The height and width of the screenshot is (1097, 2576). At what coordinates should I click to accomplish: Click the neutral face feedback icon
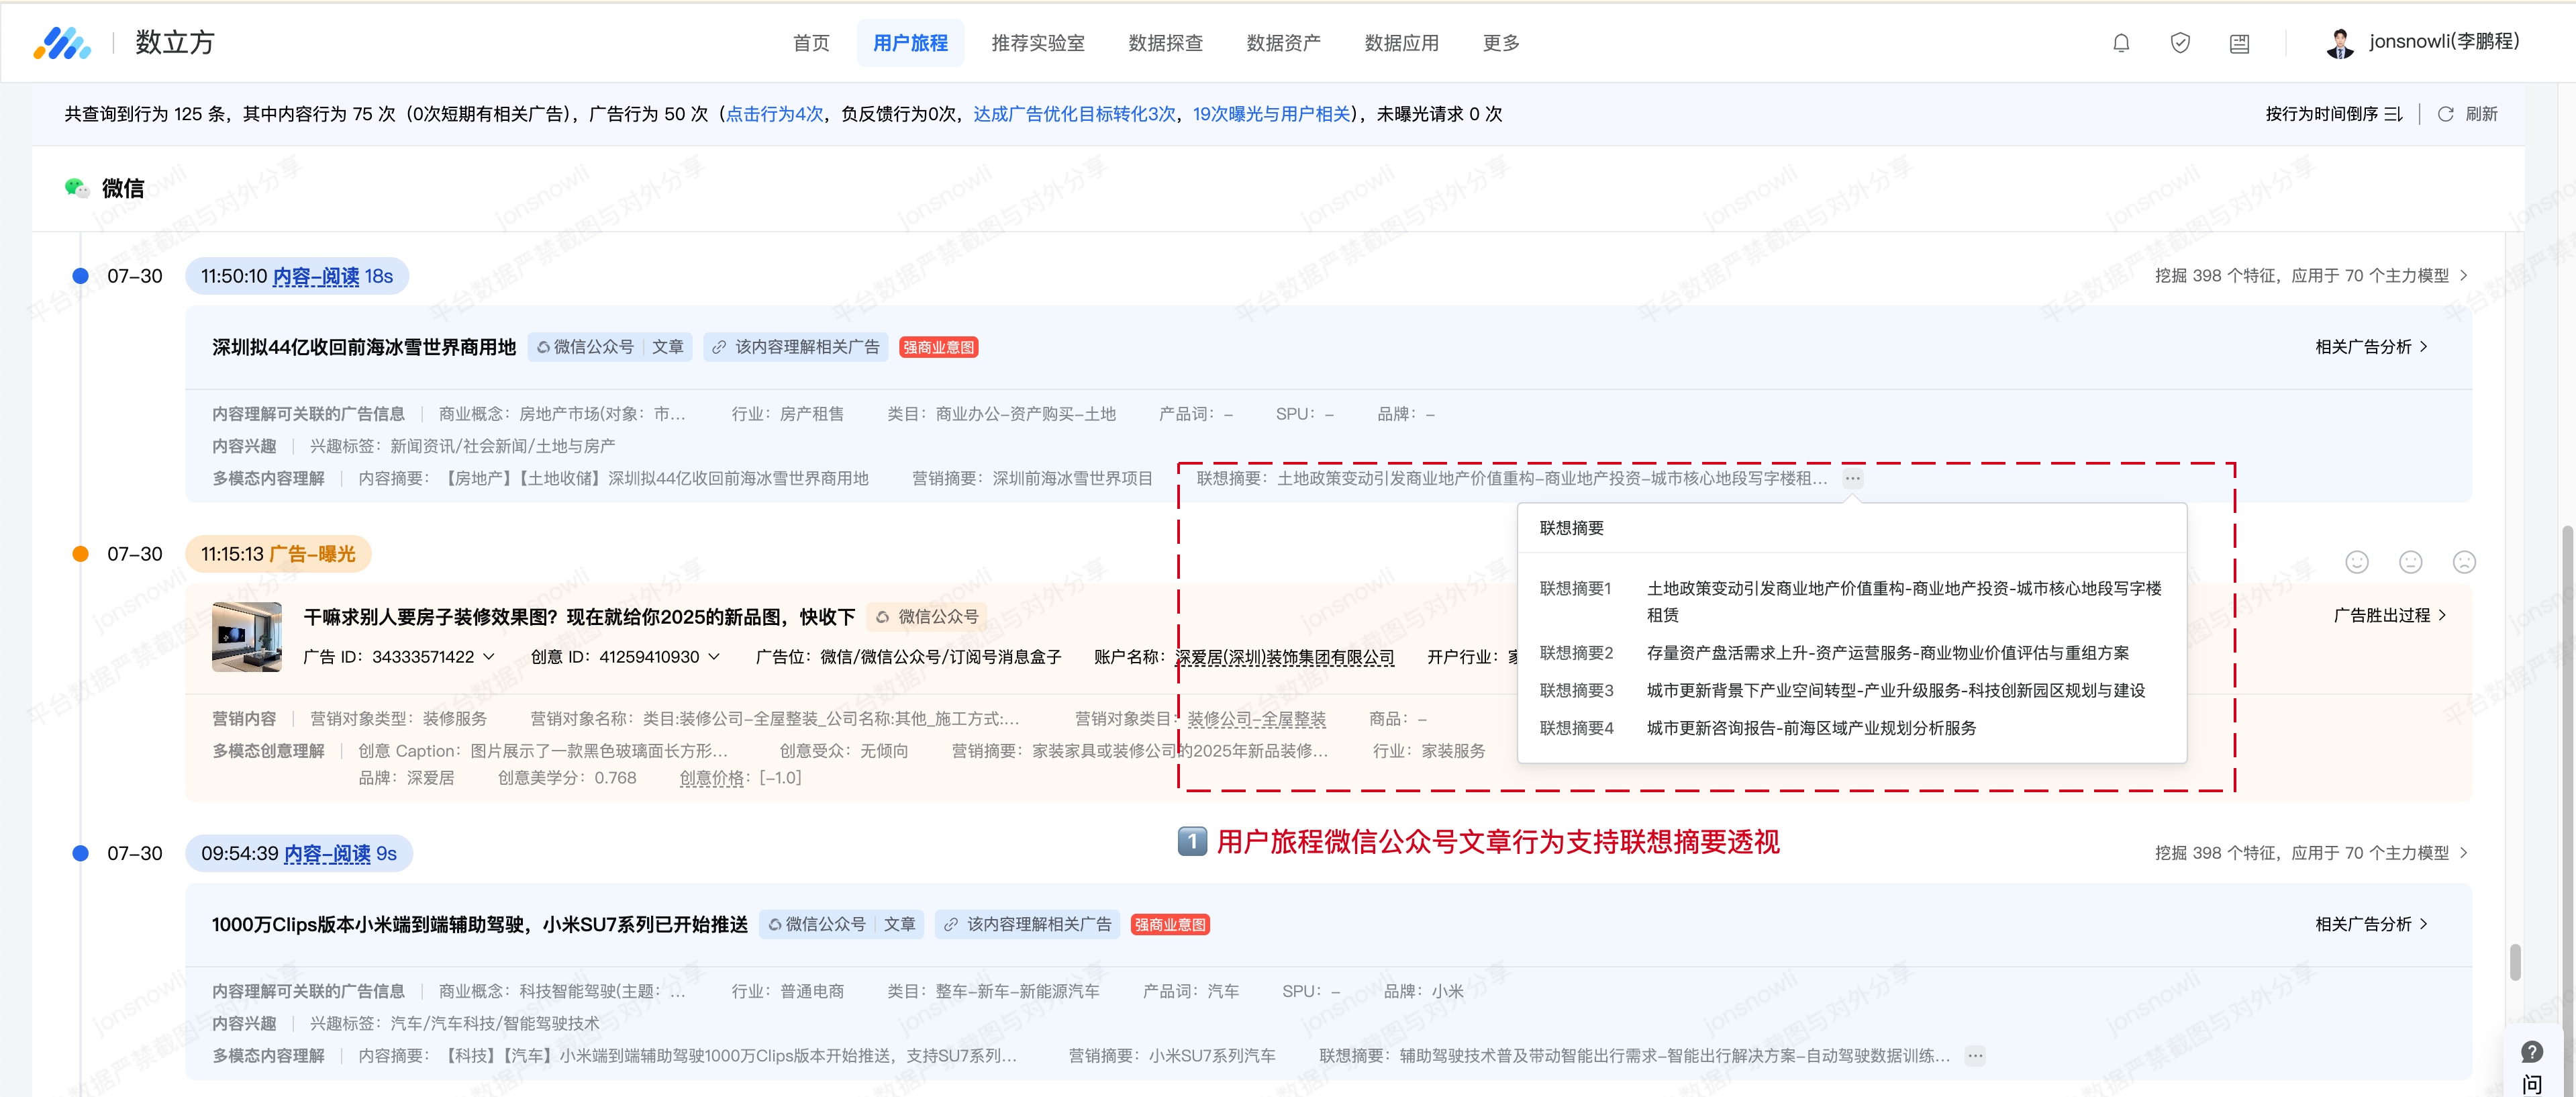(2410, 562)
